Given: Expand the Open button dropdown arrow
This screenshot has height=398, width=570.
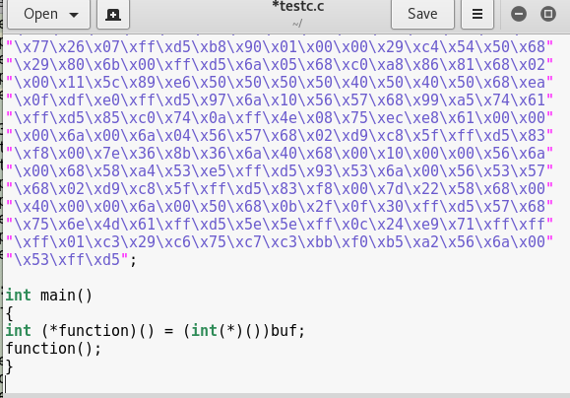Looking at the screenshot, I should pos(74,15).
